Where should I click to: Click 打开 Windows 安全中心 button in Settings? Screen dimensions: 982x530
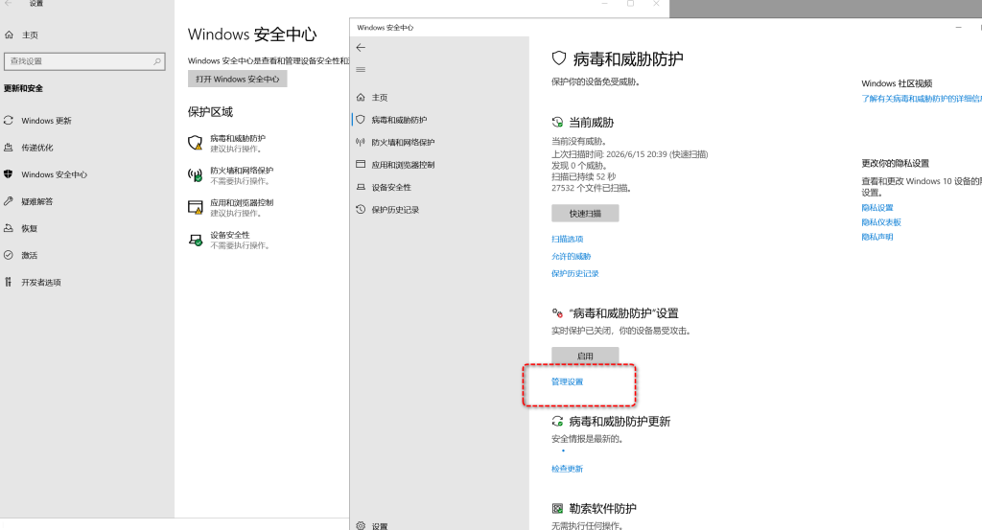coord(238,79)
